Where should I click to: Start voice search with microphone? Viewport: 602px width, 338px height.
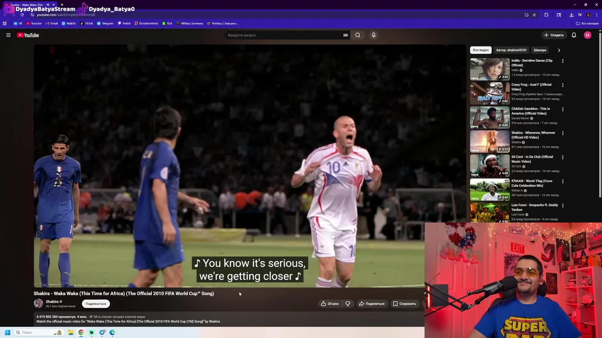(x=373, y=35)
